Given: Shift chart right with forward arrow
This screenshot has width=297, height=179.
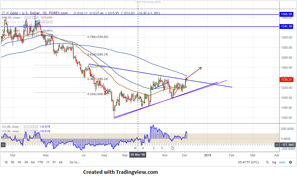Looking at the screenshot, I should coord(162,148).
